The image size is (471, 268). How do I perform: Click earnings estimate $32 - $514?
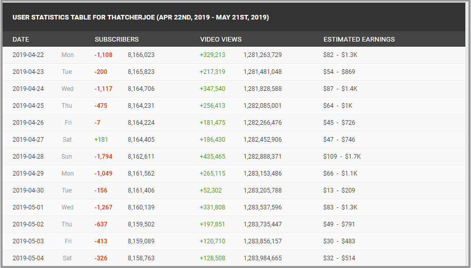click(x=339, y=258)
